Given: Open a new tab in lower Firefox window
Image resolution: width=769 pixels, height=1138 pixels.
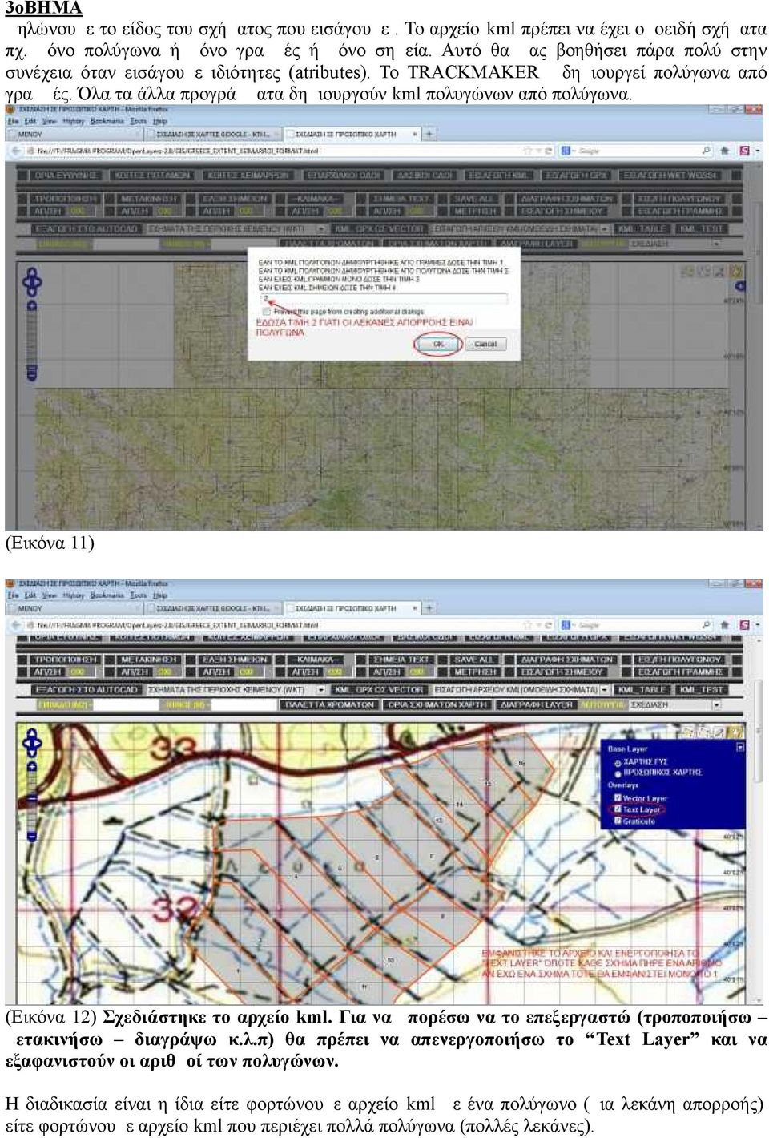Looking at the screenshot, I should pos(430,609).
